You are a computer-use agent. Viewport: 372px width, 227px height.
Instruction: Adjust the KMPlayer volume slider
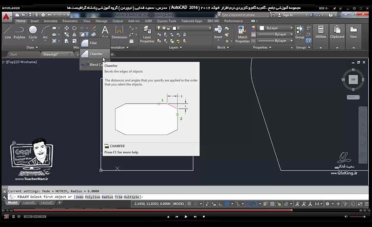[x=358, y=217]
